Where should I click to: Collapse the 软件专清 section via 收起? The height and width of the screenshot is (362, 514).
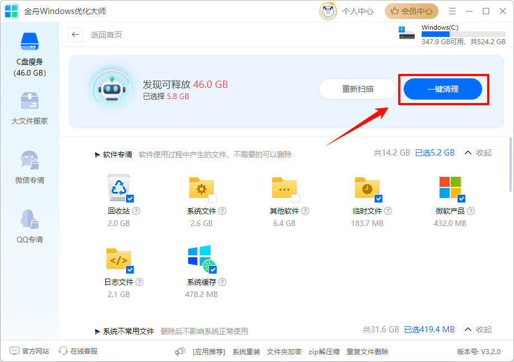point(476,152)
